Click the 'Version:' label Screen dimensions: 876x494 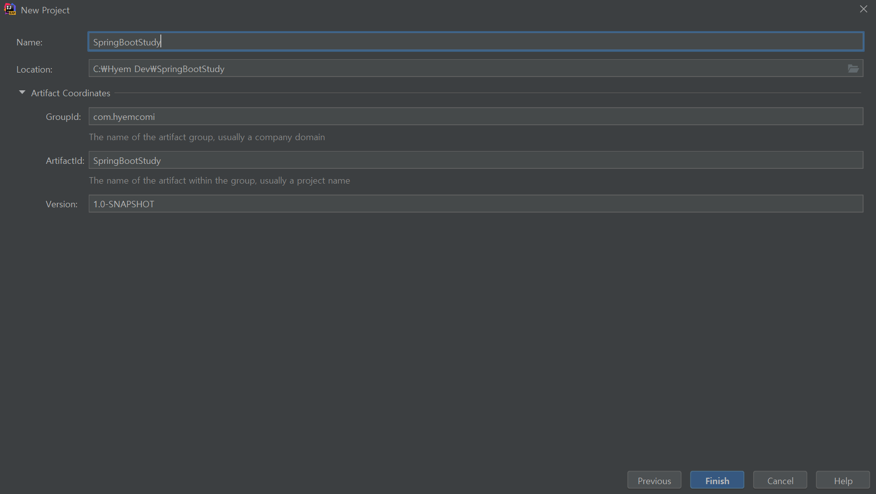pos(62,204)
